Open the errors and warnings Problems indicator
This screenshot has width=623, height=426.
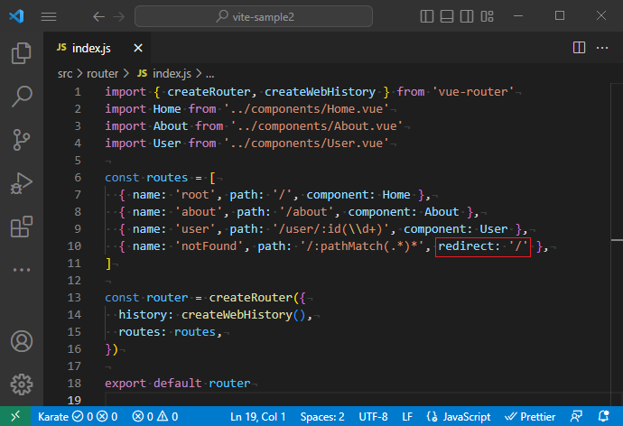click(x=155, y=416)
